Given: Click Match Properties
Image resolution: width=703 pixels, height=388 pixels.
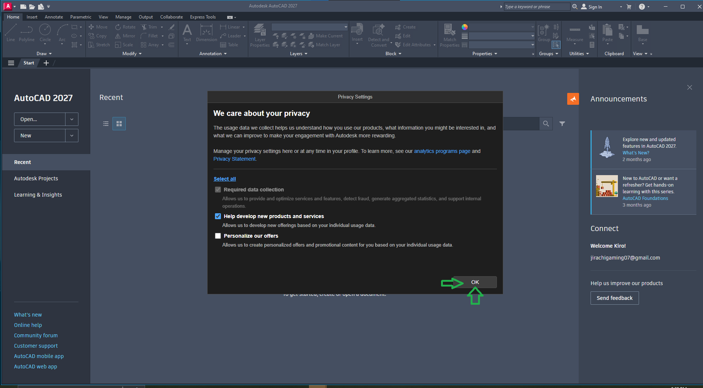Looking at the screenshot, I should 450,35.
